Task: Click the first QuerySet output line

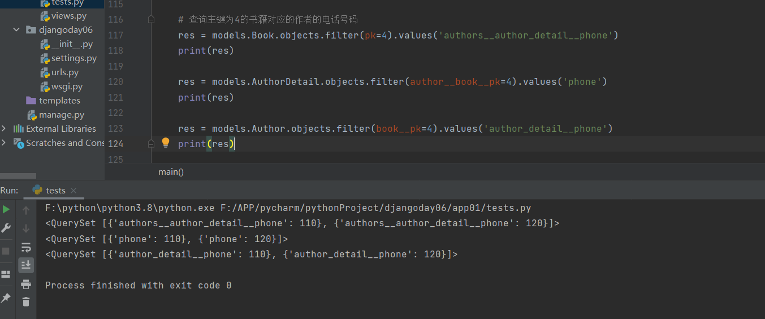Action: (x=302, y=223)
